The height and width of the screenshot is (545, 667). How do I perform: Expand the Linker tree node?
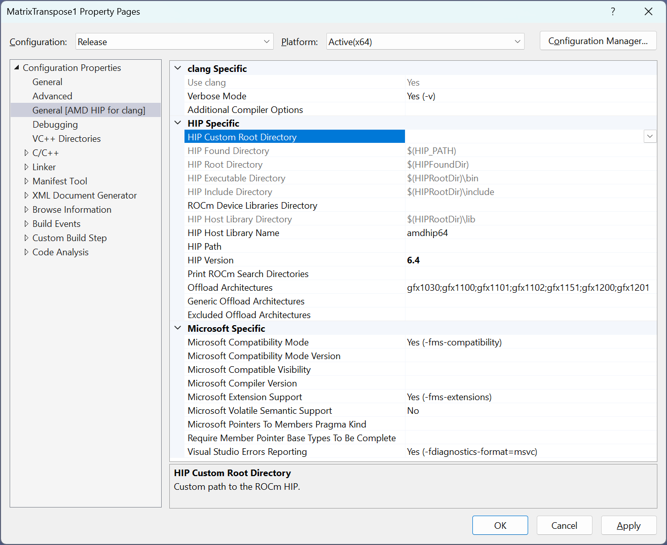coord(26,167)
